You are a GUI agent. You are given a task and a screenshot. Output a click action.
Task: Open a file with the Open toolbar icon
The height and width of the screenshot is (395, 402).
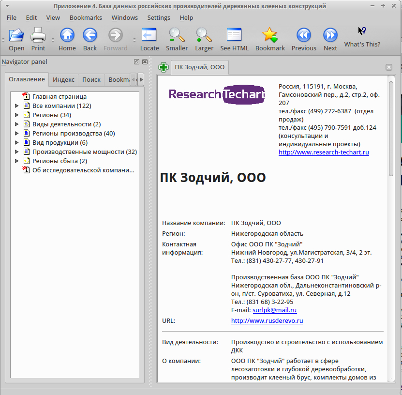pos(16,35)
